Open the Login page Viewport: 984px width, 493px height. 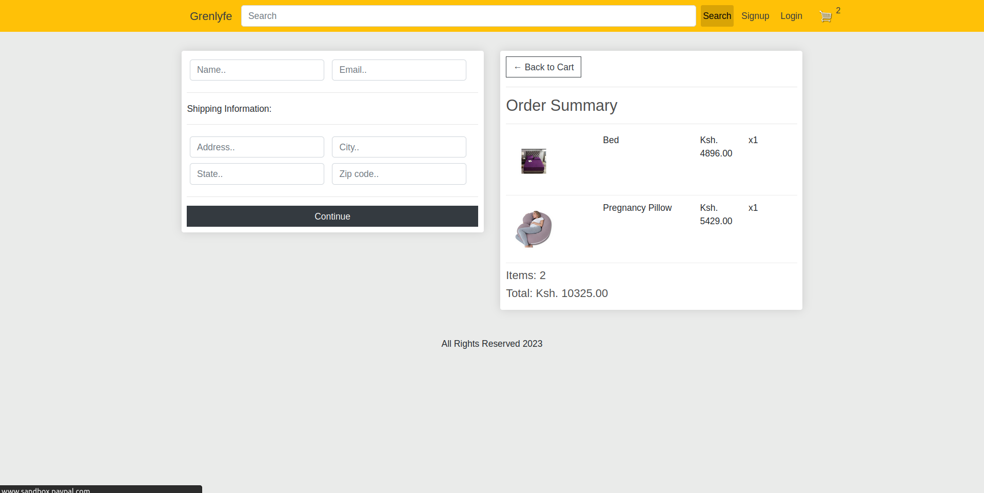[x=791, y=16]
